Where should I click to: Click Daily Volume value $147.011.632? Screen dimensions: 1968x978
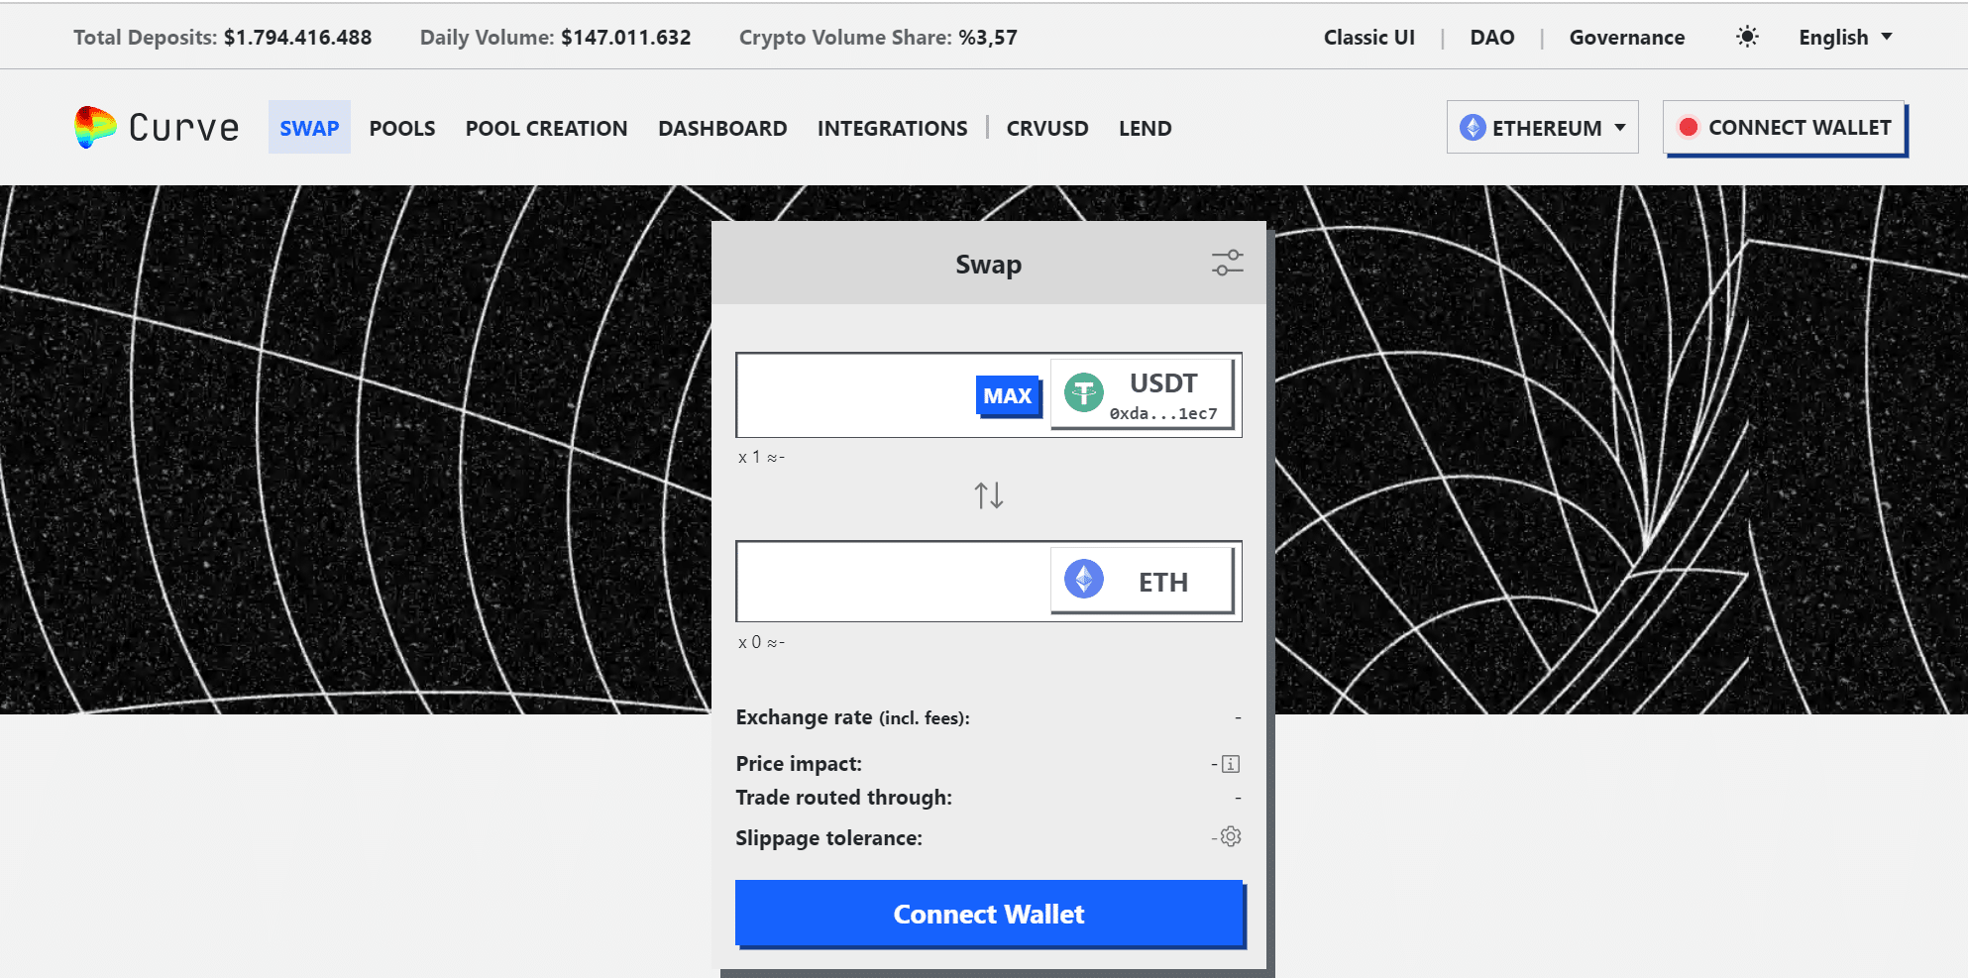(x=625, y=38)
